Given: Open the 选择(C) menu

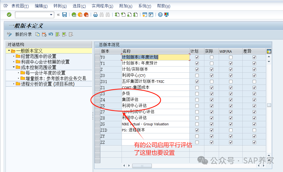Looking at the screenshot, I should tap(79, 6).
